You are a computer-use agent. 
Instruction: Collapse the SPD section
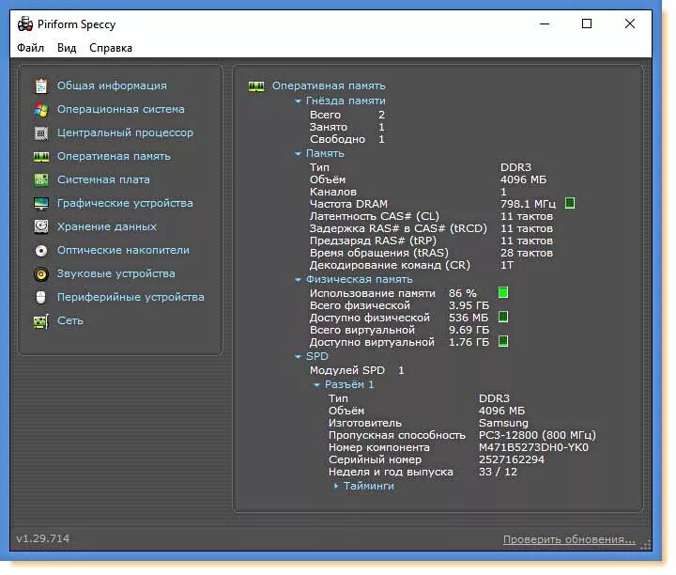(298, 357)
